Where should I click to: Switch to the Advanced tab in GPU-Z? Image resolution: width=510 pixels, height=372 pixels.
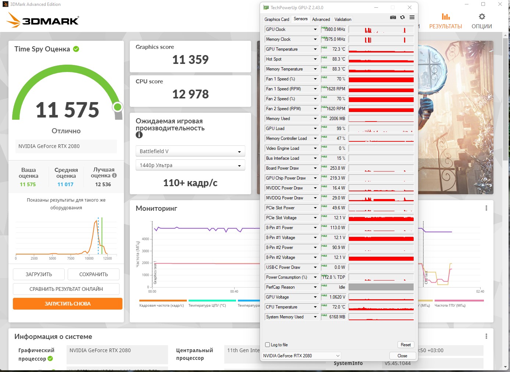[x=321, y=19]
